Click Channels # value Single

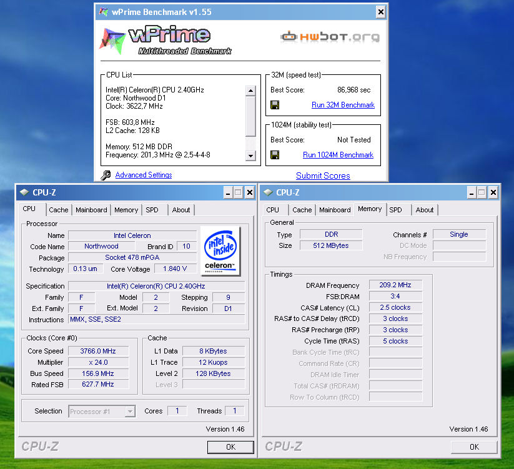click(x=459, y=234)
